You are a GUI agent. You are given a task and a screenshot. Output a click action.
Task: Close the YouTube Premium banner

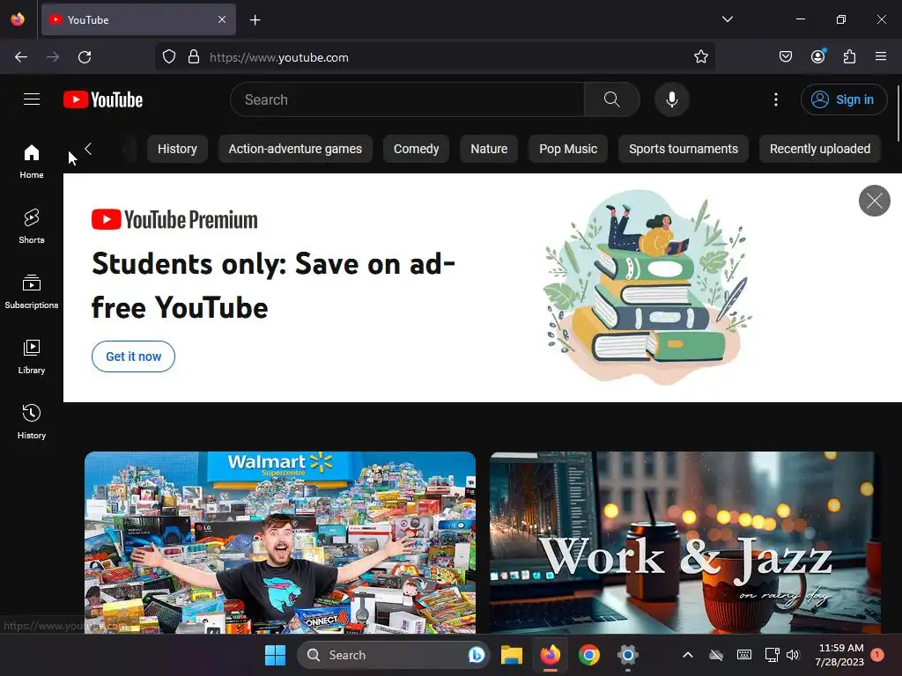click(875, 201)
